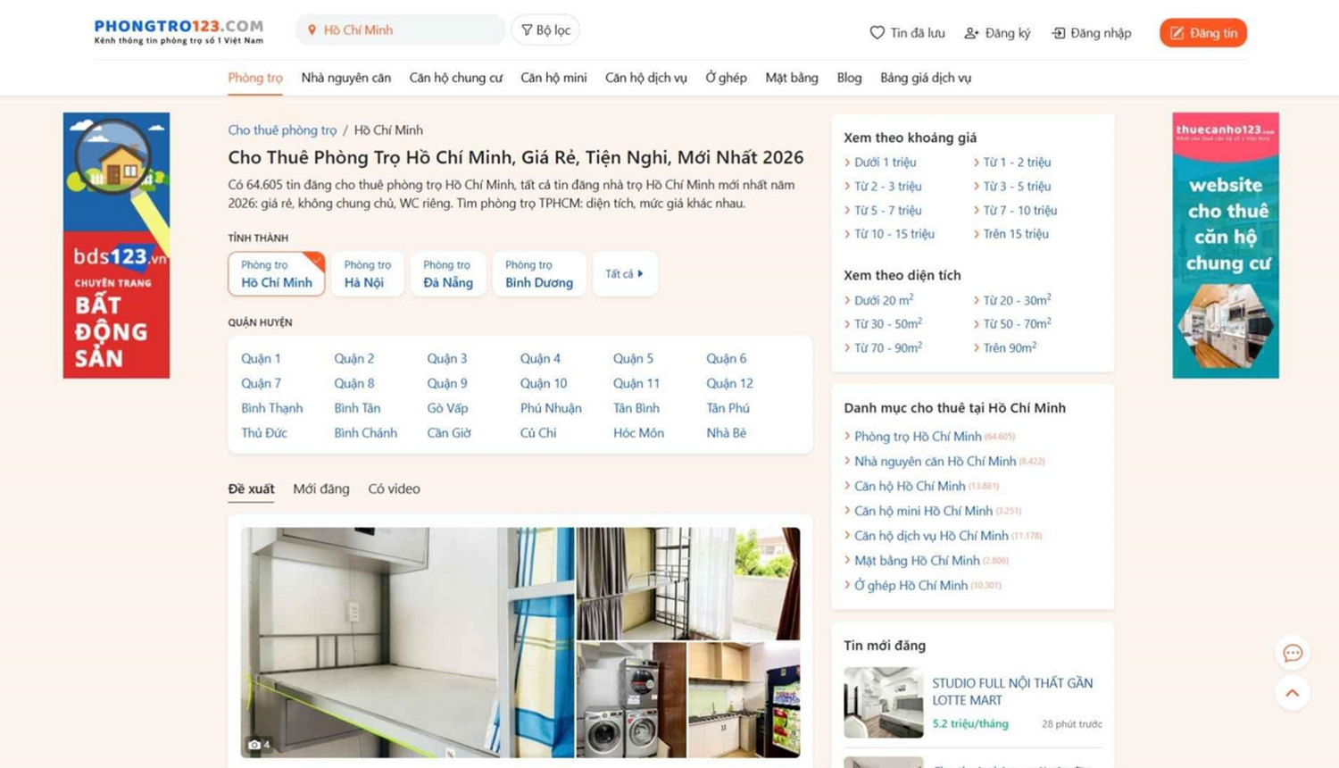
Task: Click the funnel icon in Bộ lọc
Action: click(527, 30)
